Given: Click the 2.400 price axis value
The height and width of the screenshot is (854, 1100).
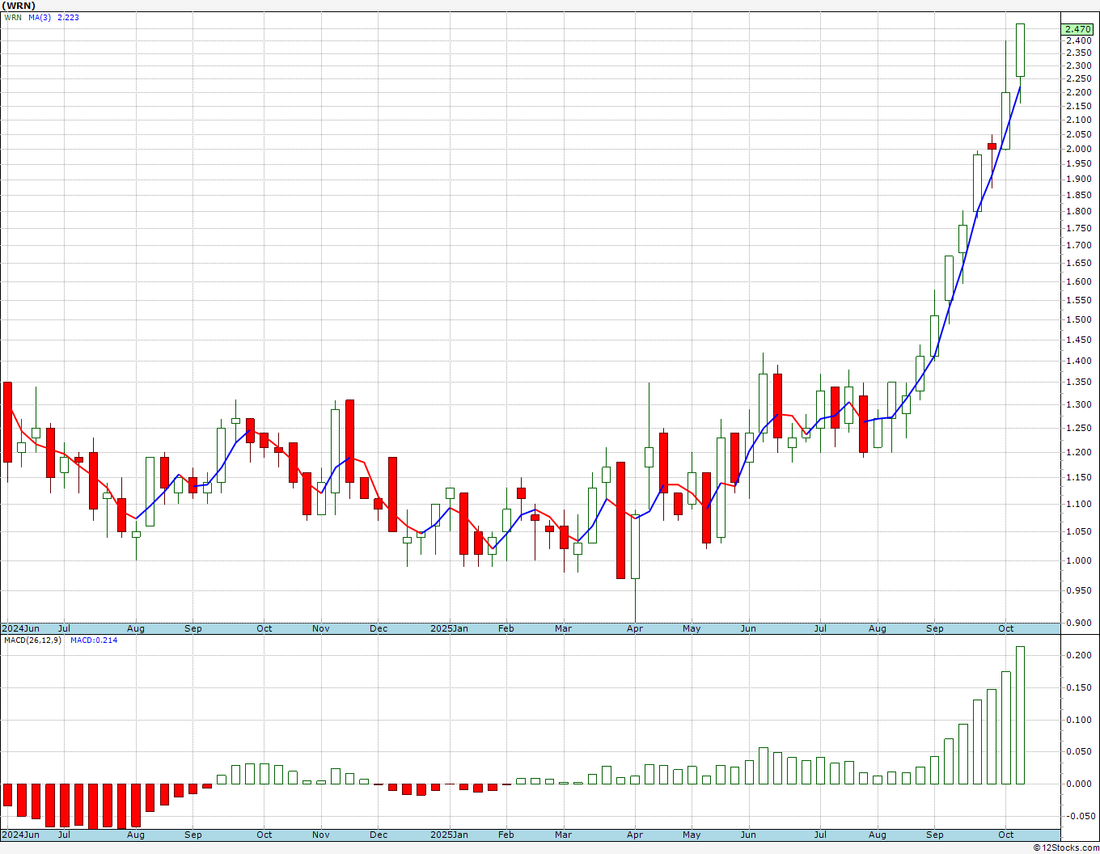Looking at the screenshot, I should 1078,40.
